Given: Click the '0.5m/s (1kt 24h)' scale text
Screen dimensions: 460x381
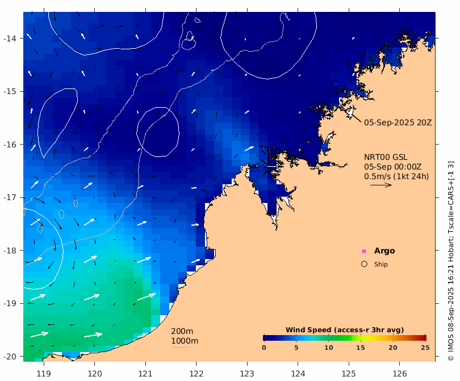Looking at the screenshot, I should pos(396,176).
